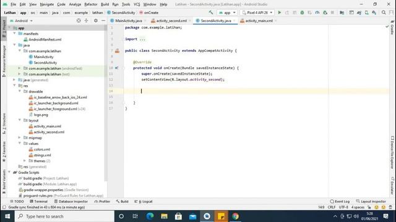Open the profiler gauge icon in toolbar
Image resolution: width=396 pixels, height=222 pixels.
coord(317,12)
